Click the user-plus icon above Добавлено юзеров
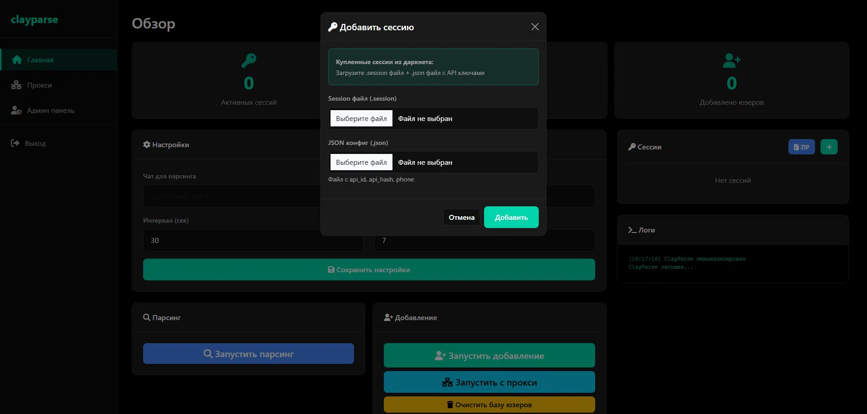This screenshot has width=867, height=414. point(732,60)
